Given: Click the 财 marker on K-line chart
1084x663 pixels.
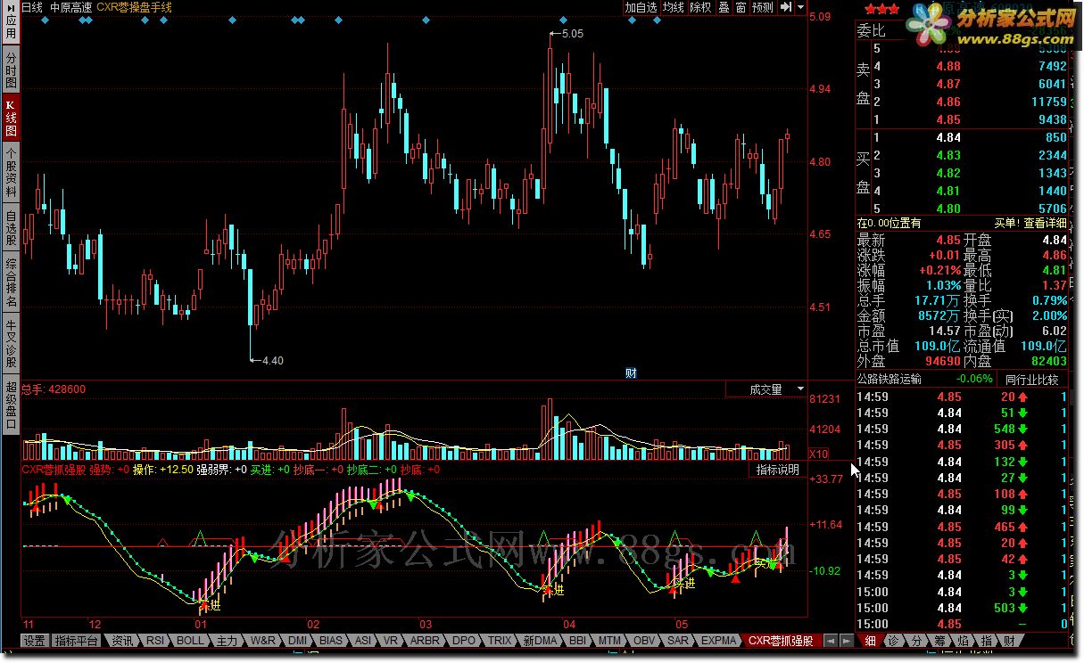Looking at the screenshot, I should [630, 373].
